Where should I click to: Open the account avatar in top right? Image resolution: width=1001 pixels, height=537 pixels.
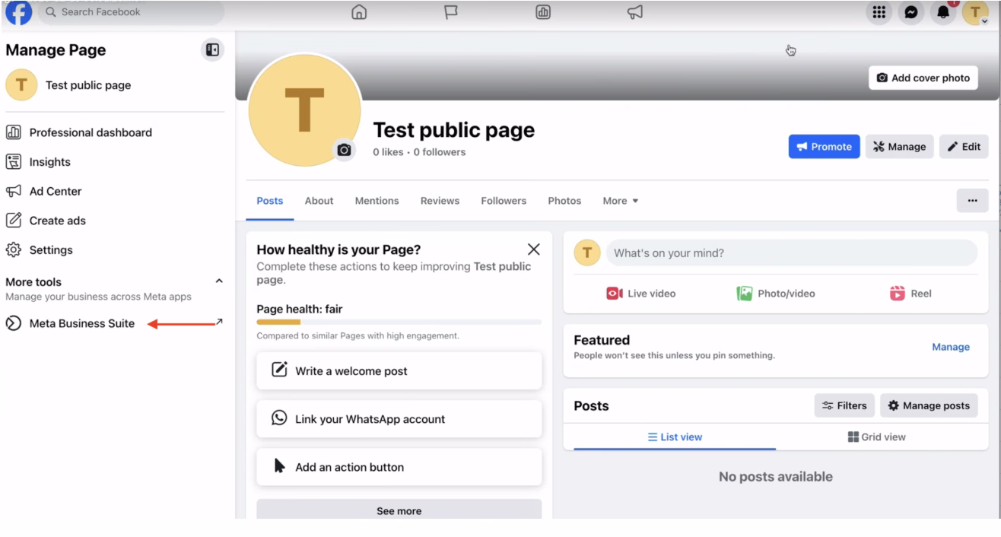coord(975,12)
